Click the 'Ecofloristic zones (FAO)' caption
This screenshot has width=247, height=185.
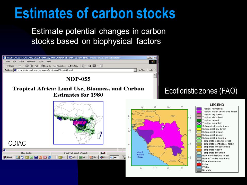tap(201, 91)
